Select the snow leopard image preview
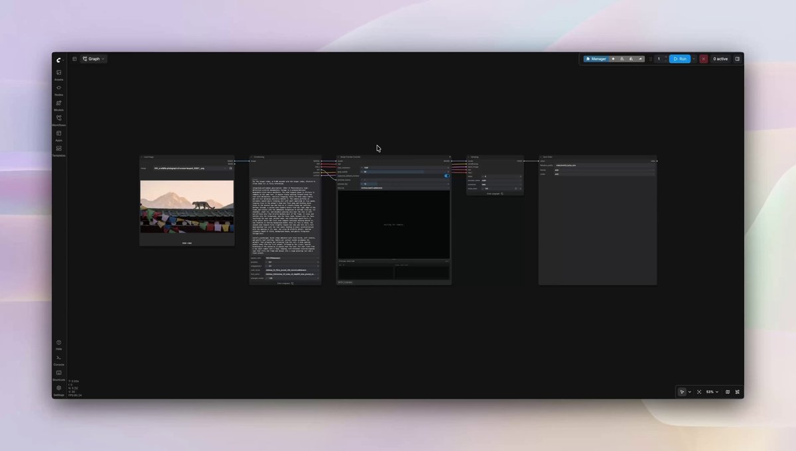 click(187, 206)
